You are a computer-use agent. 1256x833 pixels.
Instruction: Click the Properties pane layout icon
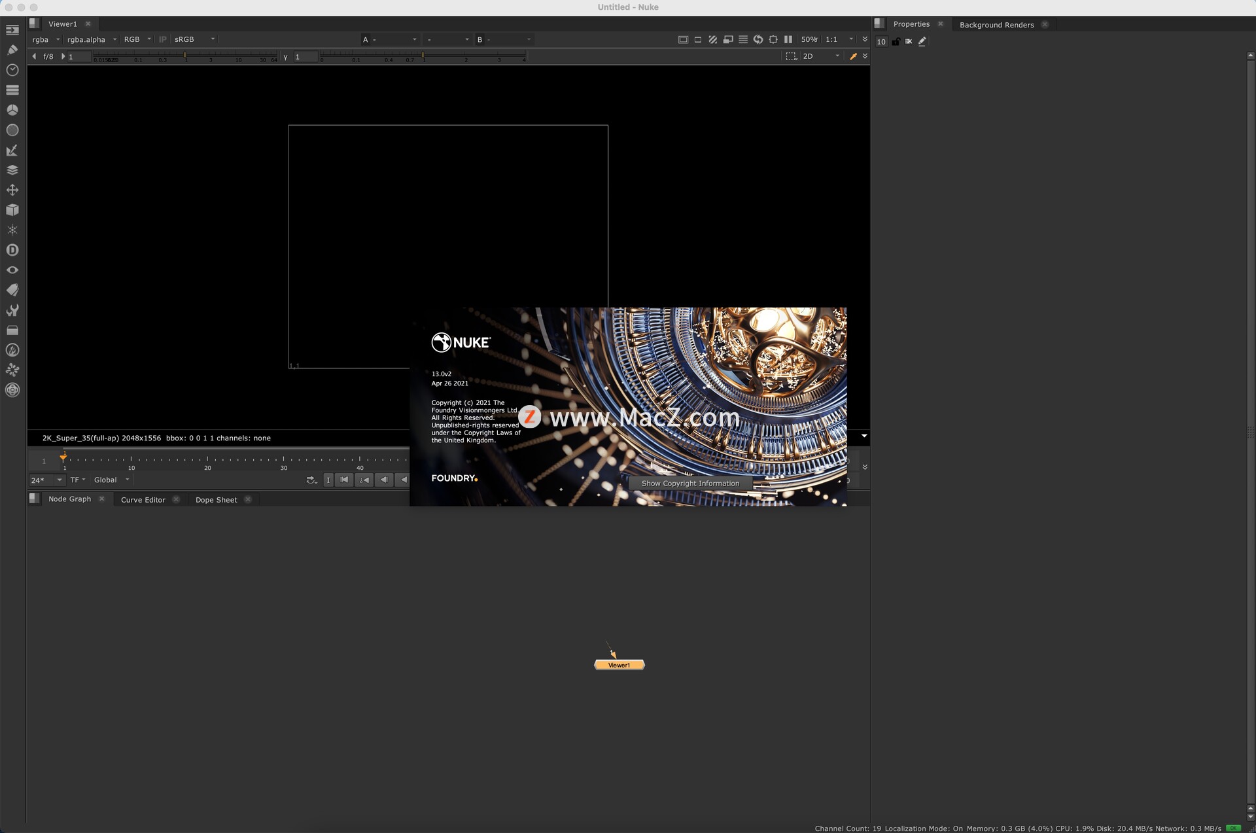point(879,23)
